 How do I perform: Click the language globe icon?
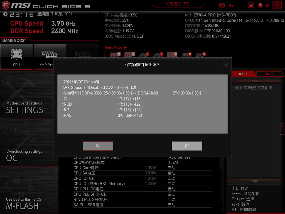click(260, 5)
